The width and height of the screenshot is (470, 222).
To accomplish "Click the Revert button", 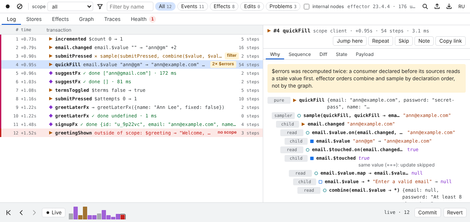I will (455, 213).
